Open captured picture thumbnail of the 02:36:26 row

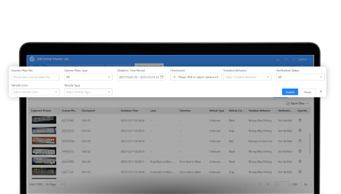point(44,120)
